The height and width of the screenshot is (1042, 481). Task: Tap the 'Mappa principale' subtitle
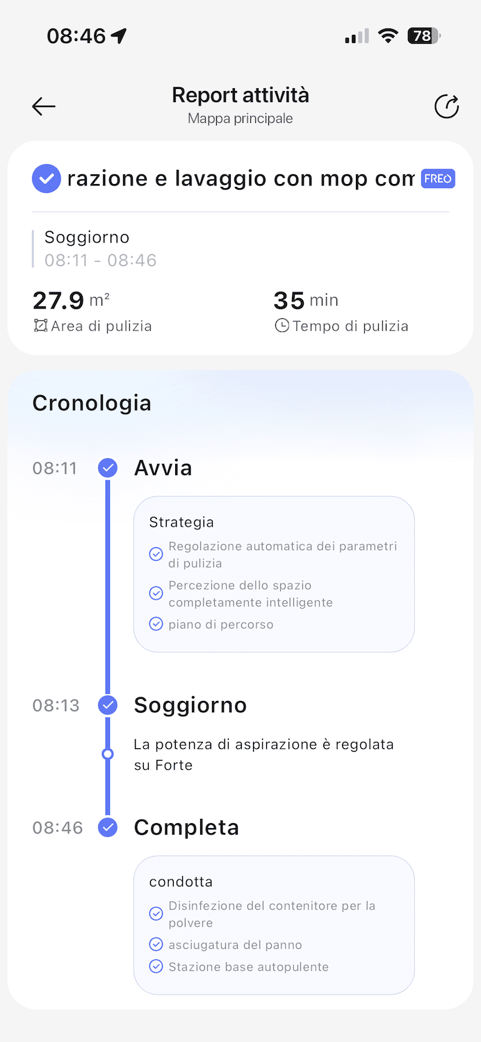[x=241, y=119]
